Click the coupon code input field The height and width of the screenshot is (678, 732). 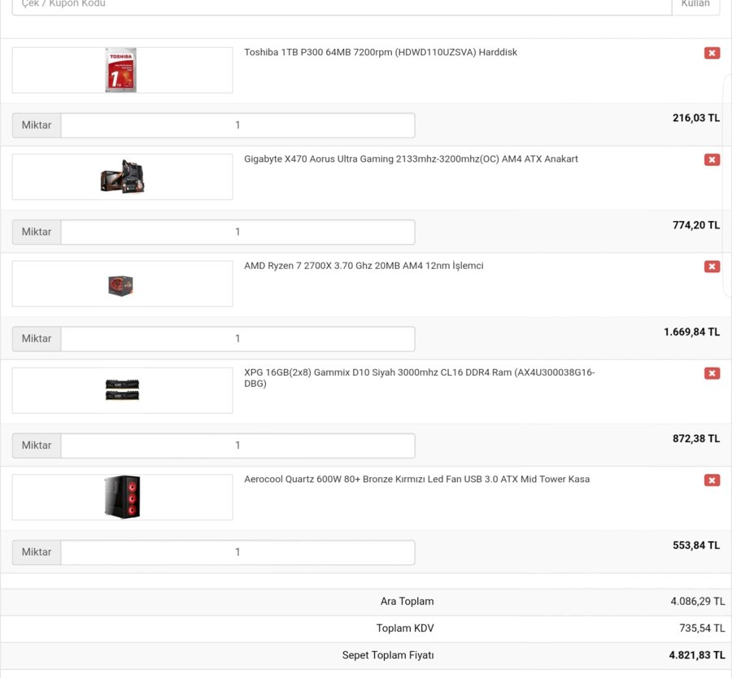pos(342,5)
